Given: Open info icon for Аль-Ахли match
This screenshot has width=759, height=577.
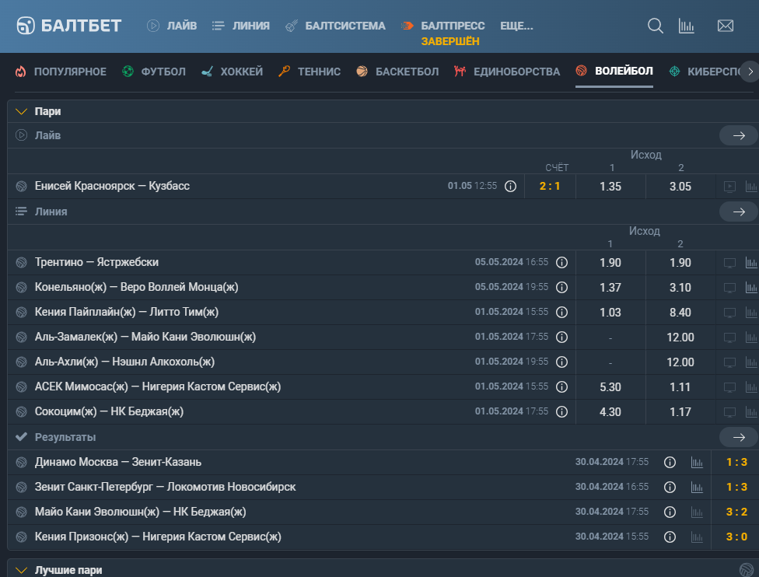Looking at the screenshot, I should coord(561,362).
